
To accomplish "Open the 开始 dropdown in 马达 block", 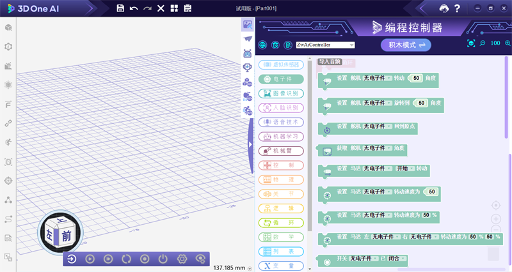I will 405,169.
